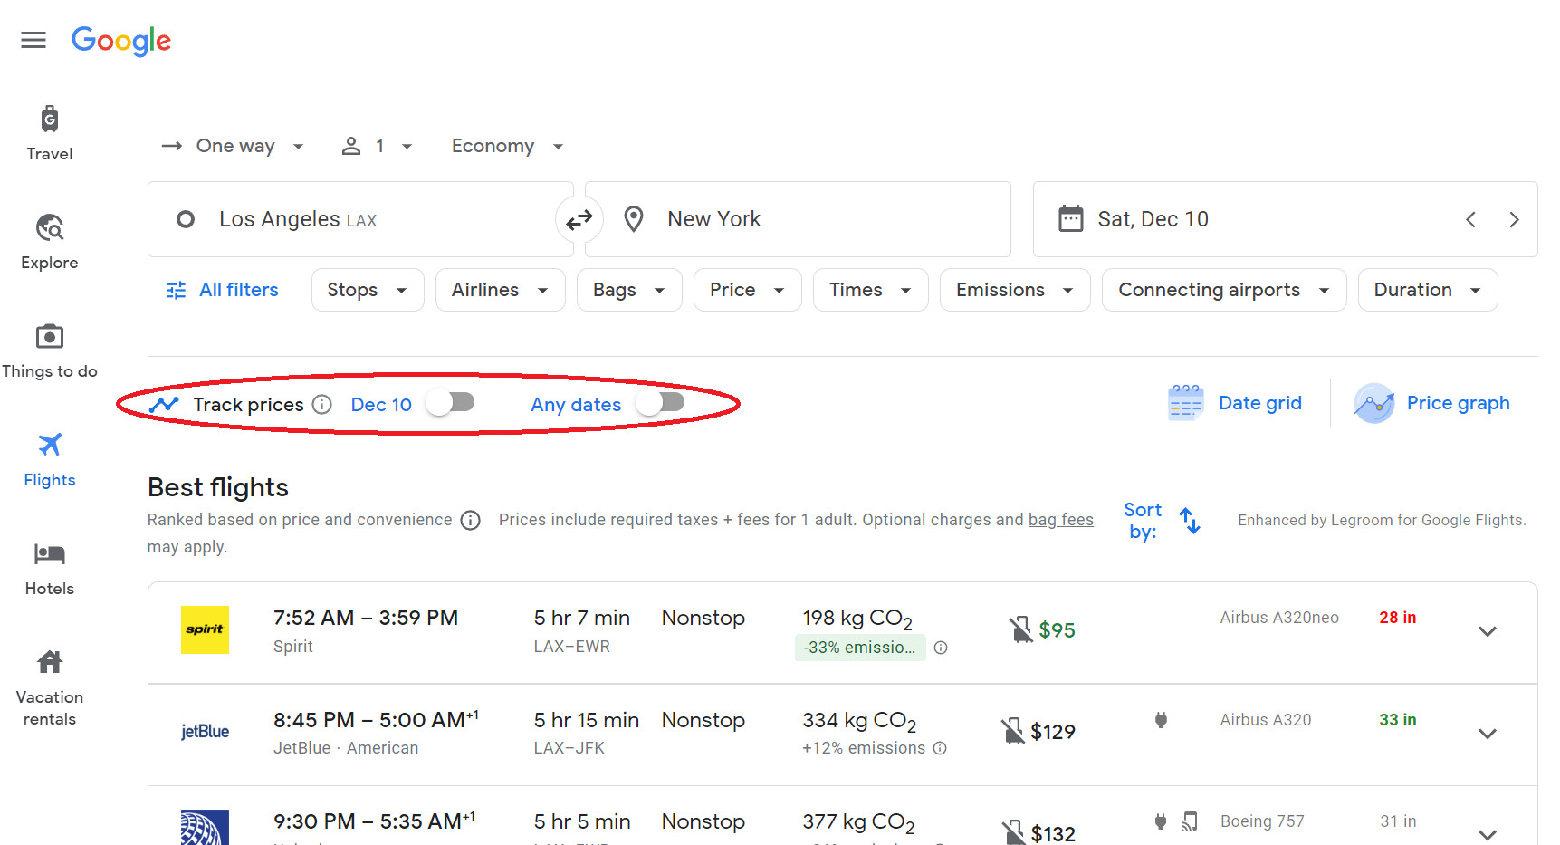This screenshot has width=1560, height=845.
Task: Swap origin and destination
Action: pyautogui.click(x=579, y=219)
